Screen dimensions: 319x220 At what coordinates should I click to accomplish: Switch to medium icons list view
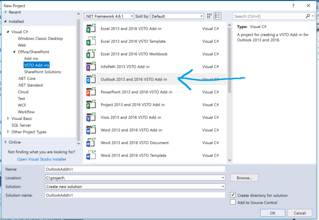tap(218, 16)
